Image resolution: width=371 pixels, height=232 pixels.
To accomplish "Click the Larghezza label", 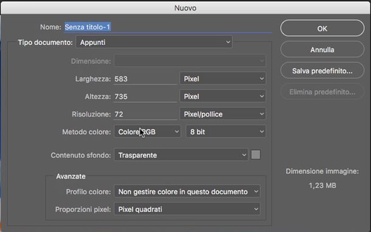I will click(93, 79).
